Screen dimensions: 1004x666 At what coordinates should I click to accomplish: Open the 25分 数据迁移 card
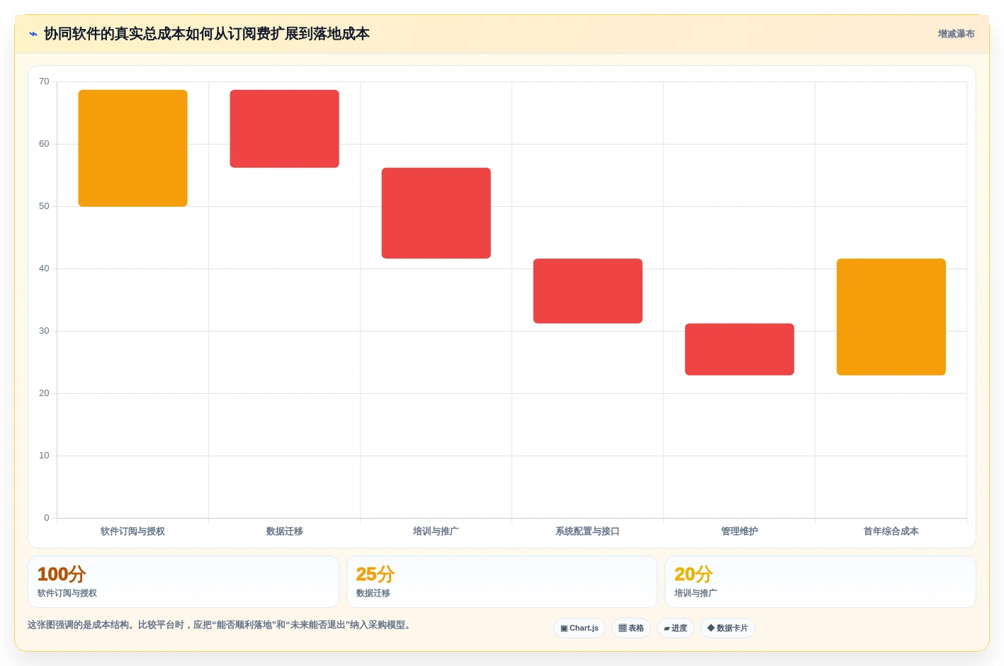click(502, 582)
